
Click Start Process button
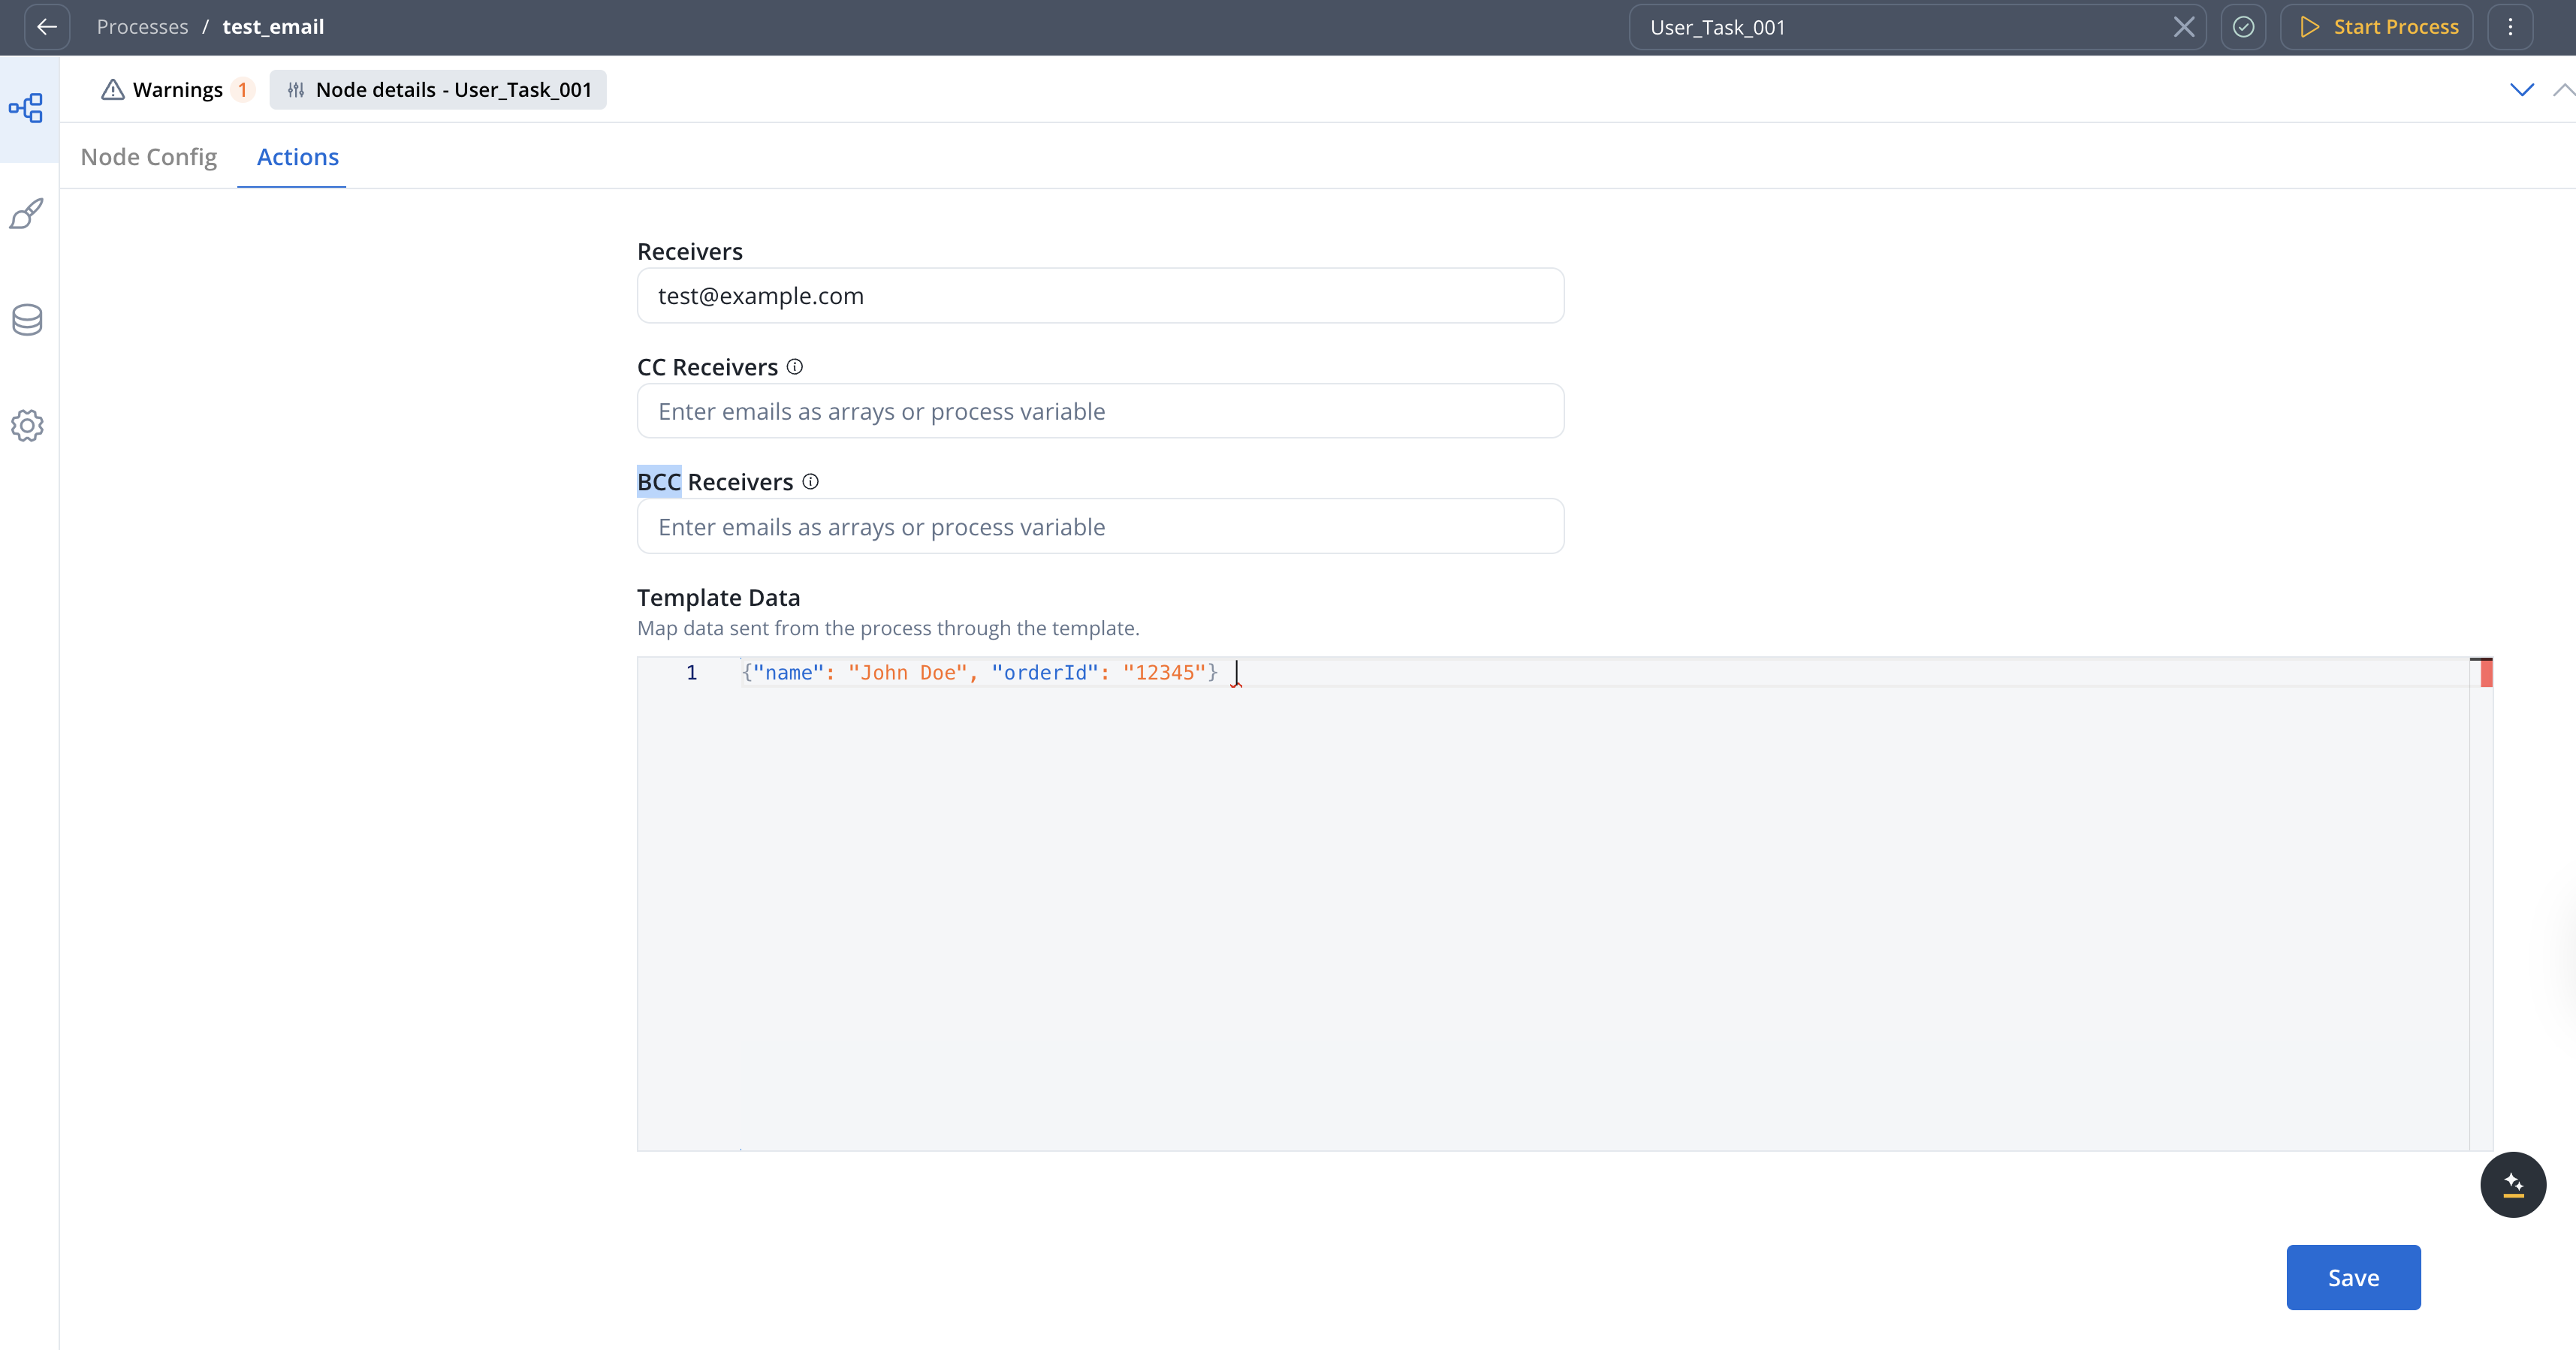2378,27
